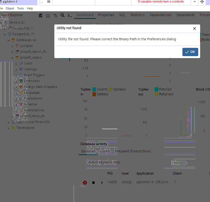Collapse the Servers (2) tree node
This screenshot has height=202, width=210.
[x=1, y=23]
